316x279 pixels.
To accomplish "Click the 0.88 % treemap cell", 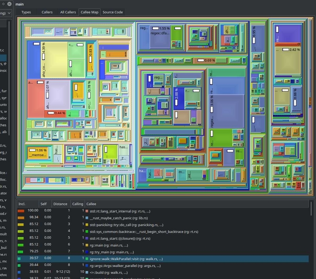I will pyautogui.click(x=296, y=99).
